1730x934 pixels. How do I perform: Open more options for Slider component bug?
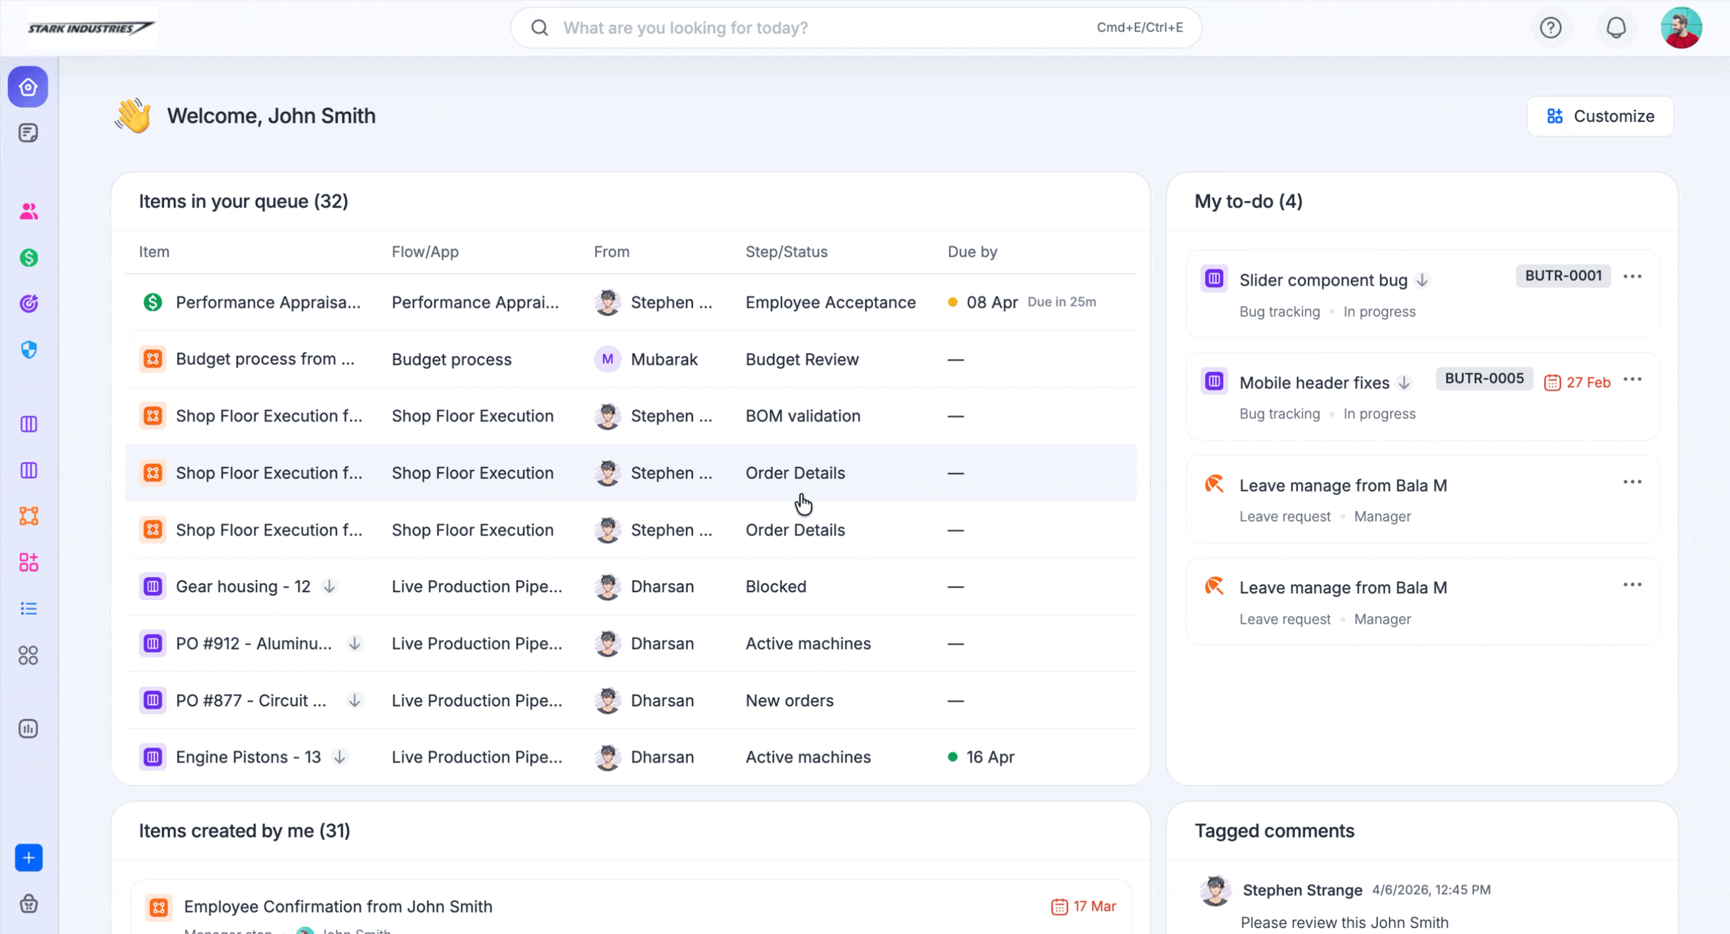pos(1632,276)
